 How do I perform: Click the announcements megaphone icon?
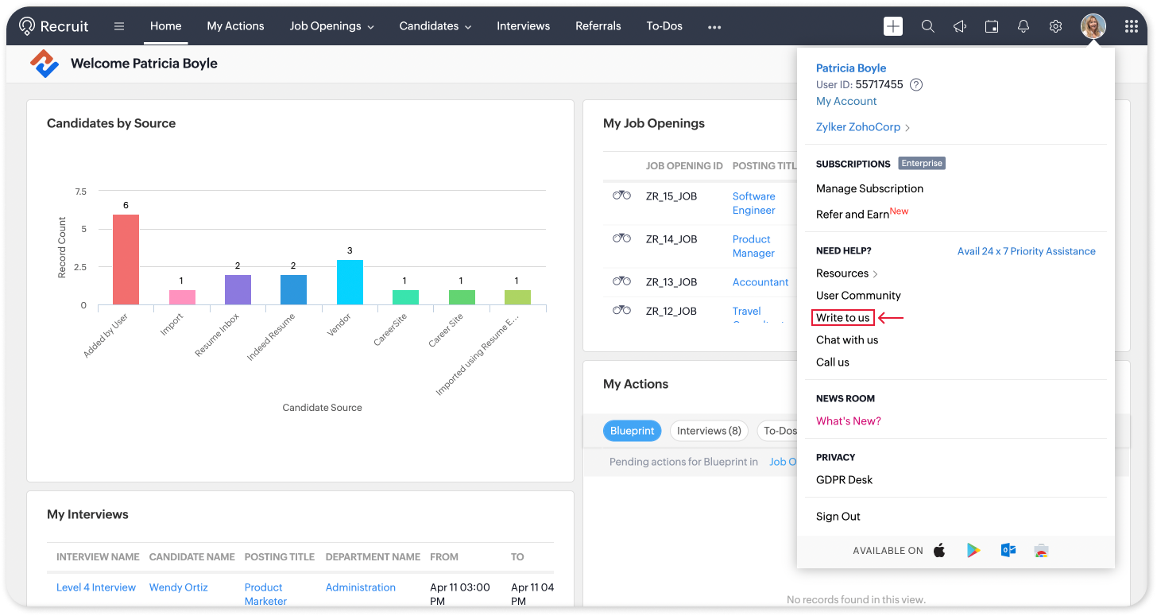pyautogui.click(x=960, y=26)
